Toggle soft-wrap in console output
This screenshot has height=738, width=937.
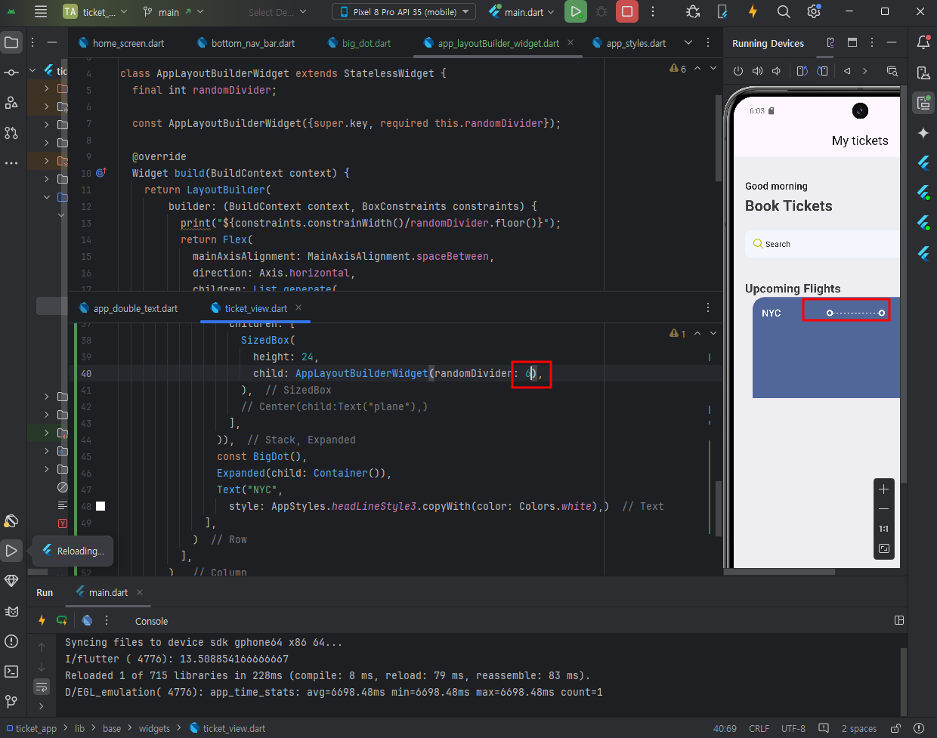(x=42, y=687)
